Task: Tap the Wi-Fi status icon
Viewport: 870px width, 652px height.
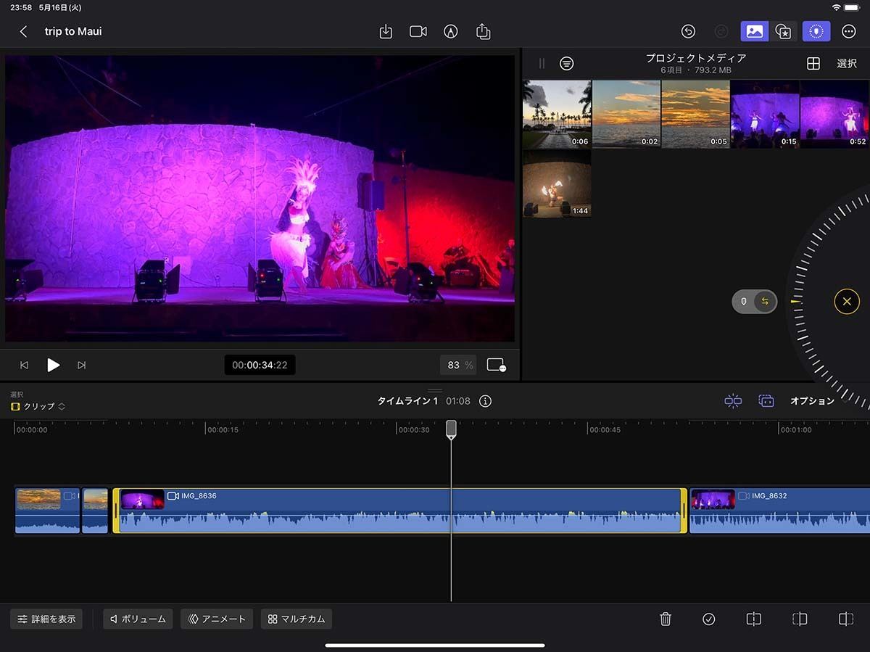Action: [x=836, y=7]
